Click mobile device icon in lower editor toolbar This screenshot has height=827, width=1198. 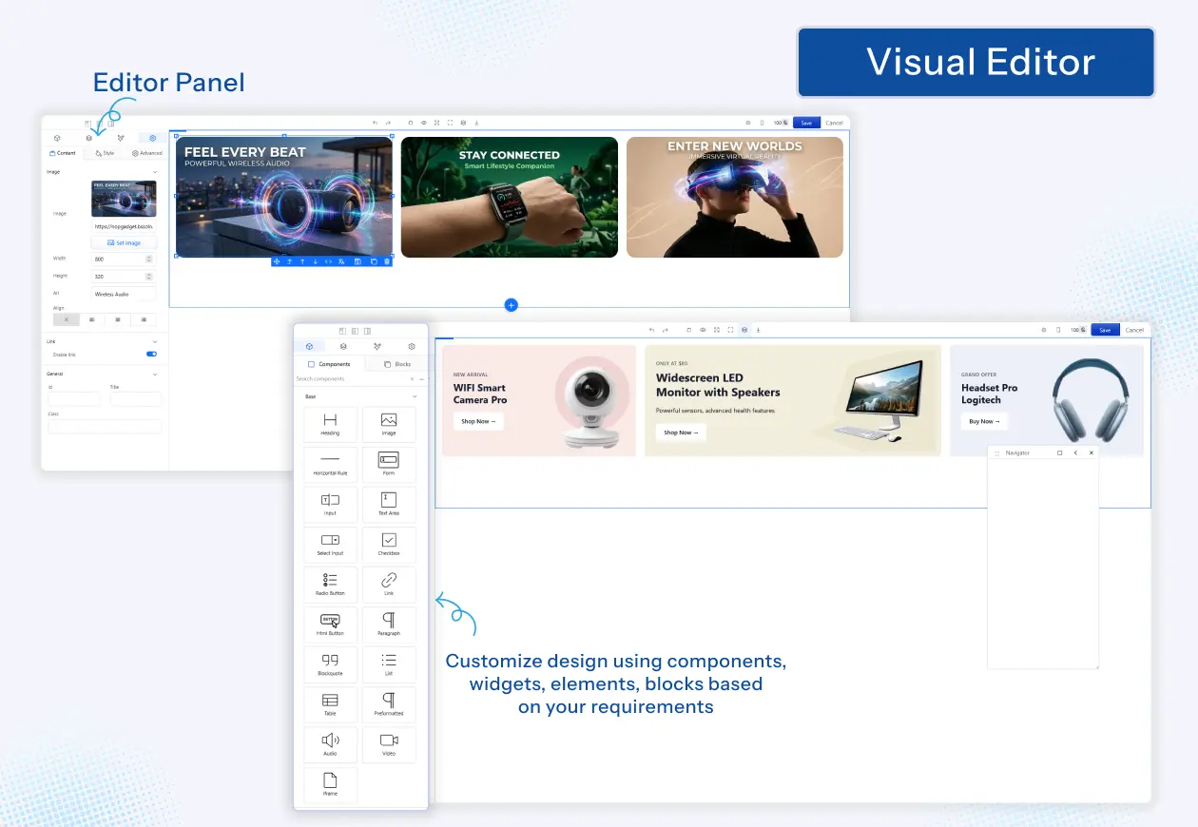click(x=1058, y=330)
